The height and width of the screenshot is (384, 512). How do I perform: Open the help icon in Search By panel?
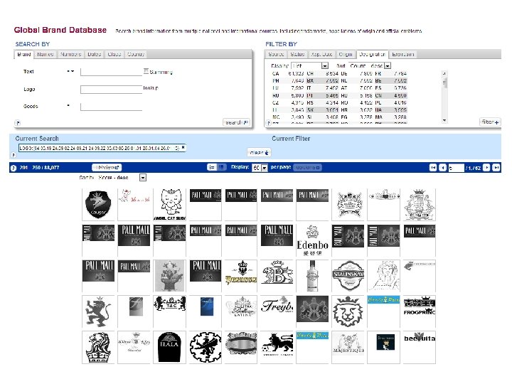(18, 123)
